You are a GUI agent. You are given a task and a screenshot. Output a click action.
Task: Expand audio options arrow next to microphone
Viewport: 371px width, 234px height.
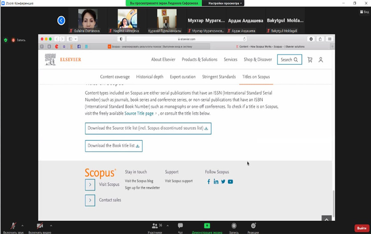click(x=22, y=226)
